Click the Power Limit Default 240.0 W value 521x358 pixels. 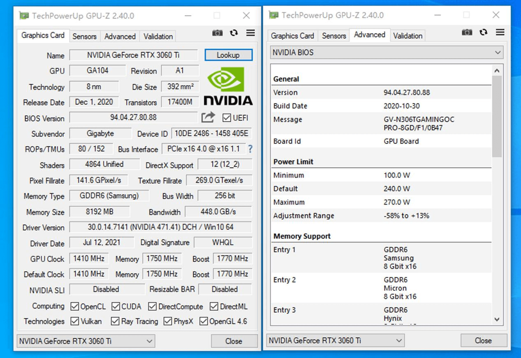coord(397,189)
